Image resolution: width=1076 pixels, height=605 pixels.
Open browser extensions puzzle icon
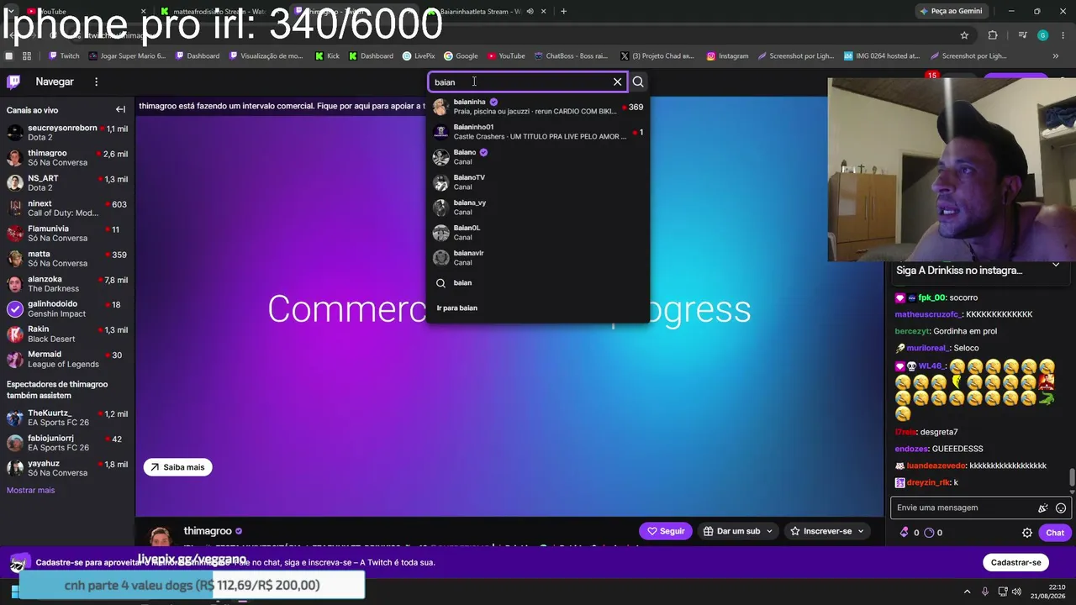(993, 35)
